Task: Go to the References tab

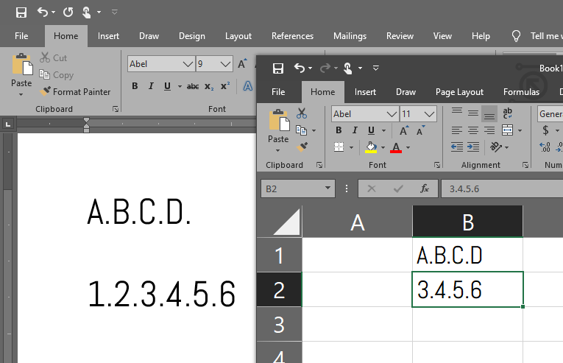Action: [292, 36]
